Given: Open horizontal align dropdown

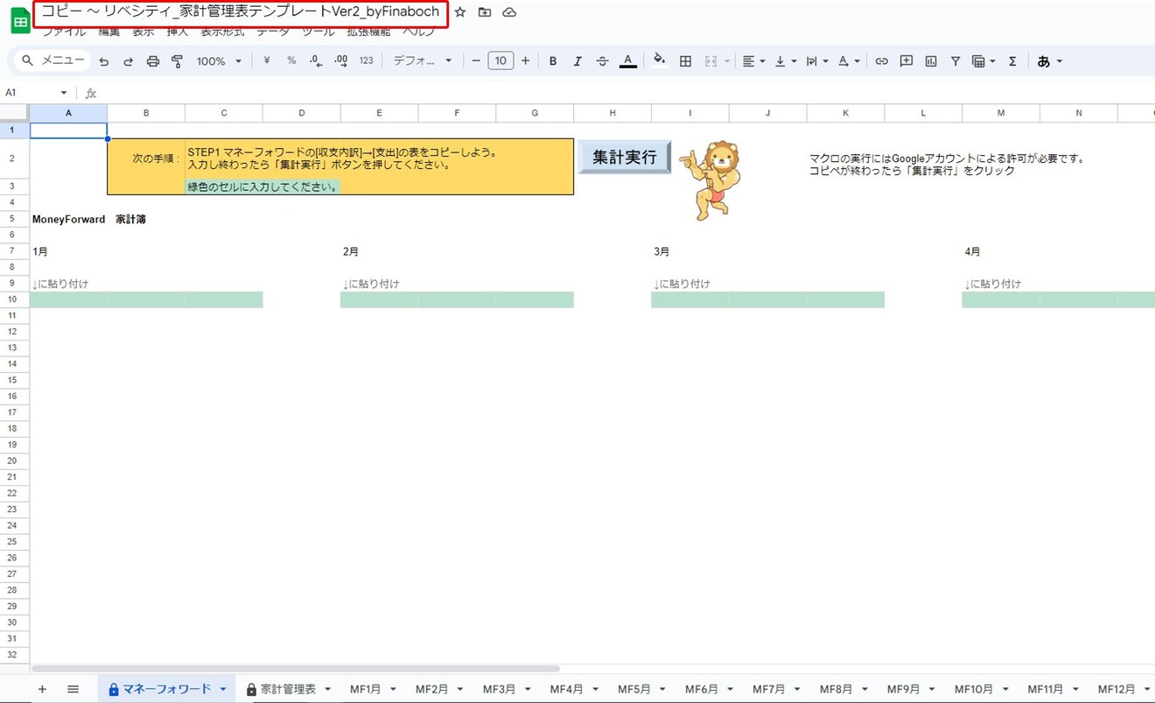Looking at the screenshot, I should coord(753,61).
